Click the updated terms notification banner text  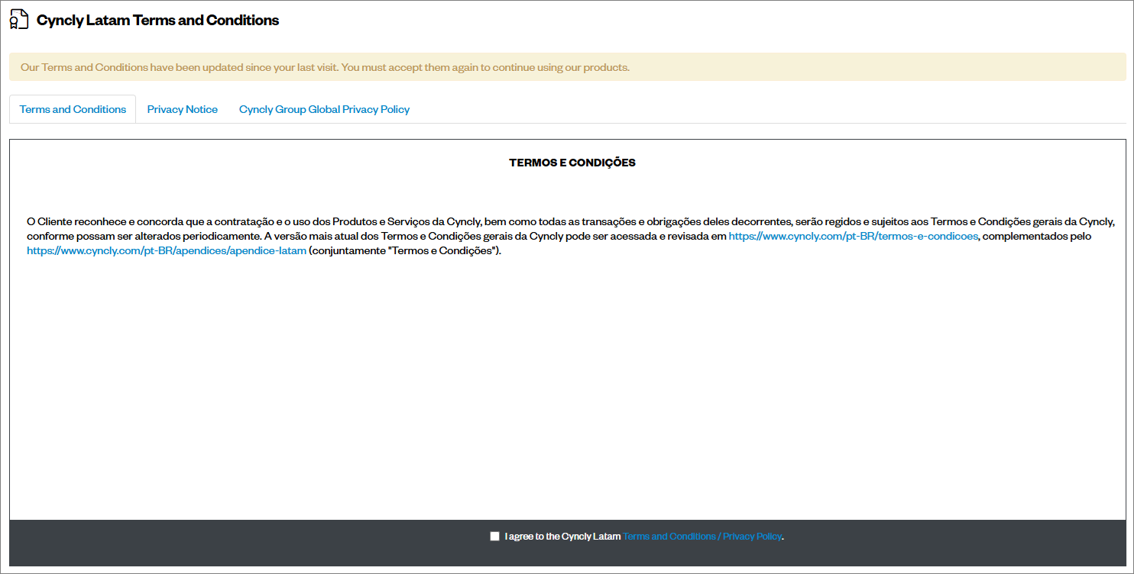[x=325, y=67]
